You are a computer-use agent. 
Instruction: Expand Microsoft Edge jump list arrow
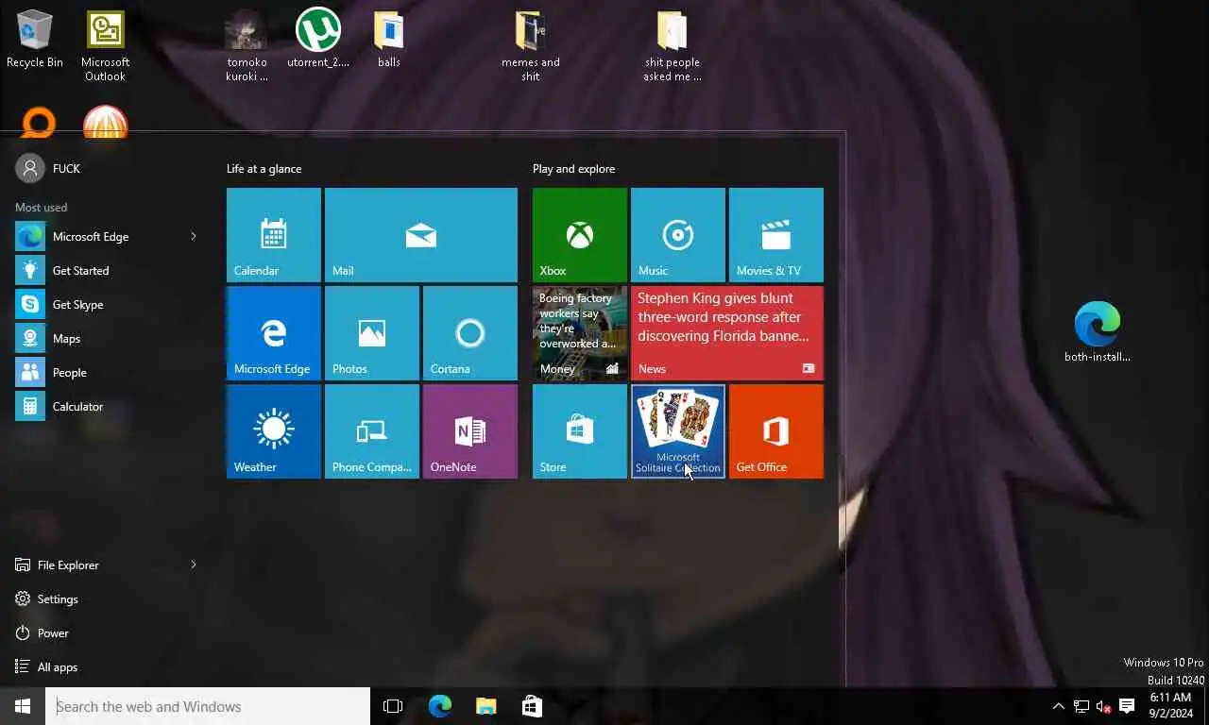(194, 237)
